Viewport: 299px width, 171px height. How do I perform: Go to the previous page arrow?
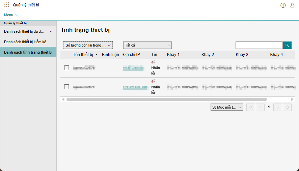tap(260, 107)
